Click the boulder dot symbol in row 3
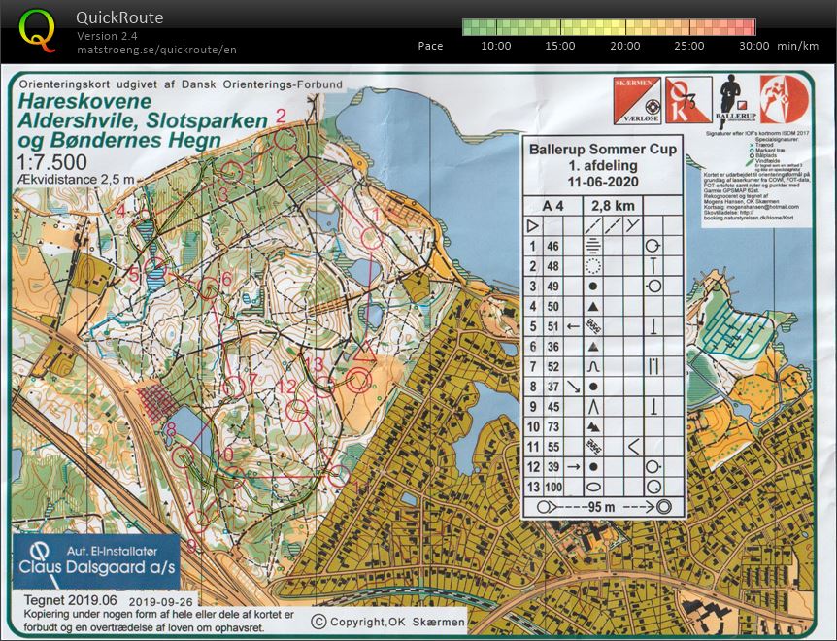Screen dimensions: 837x641 (x=592, y=287)
